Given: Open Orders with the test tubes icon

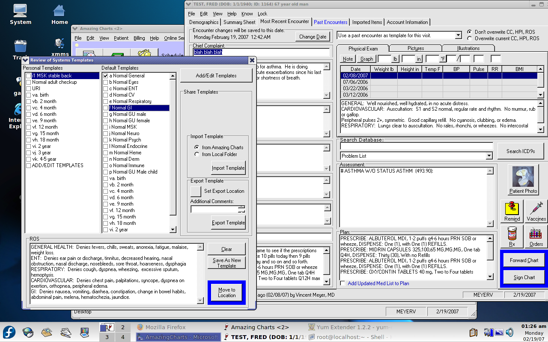Looking at the screenshot, I should 536,234.
